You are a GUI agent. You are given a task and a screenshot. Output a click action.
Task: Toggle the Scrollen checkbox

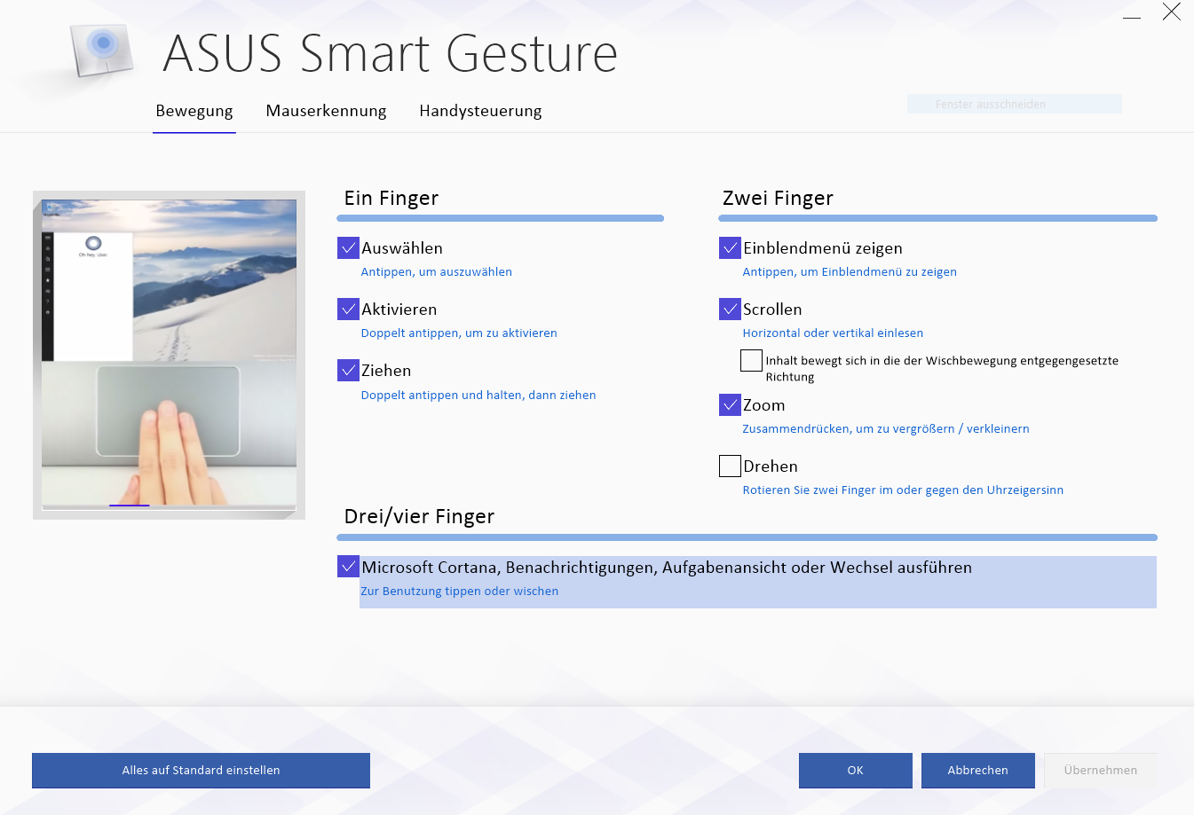coord(730,309)
